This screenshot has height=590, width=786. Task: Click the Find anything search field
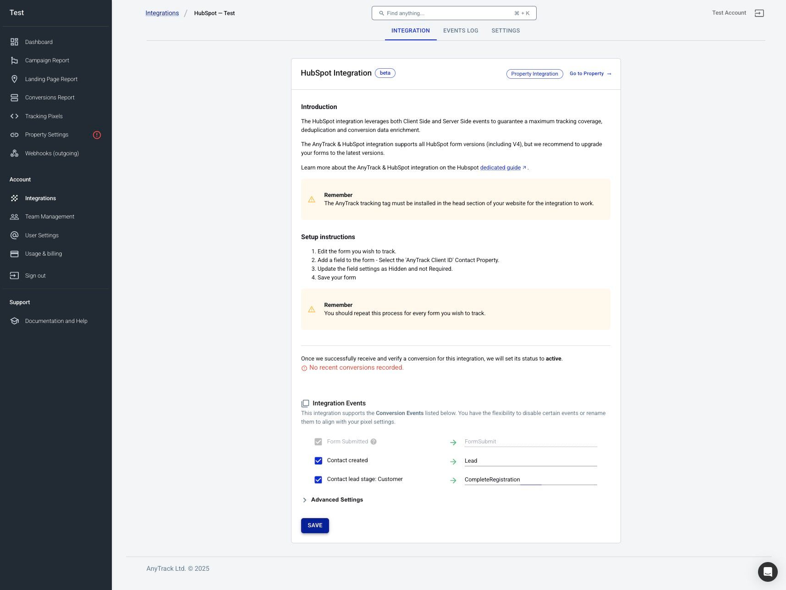454,13
